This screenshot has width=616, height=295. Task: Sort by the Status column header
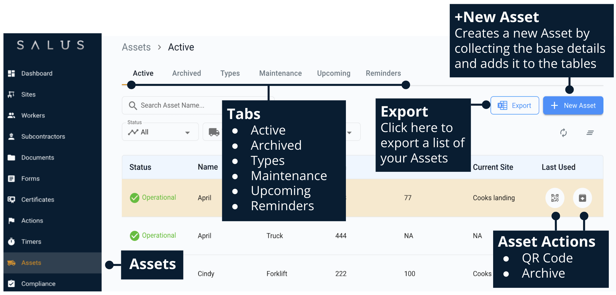pos(140,167)
